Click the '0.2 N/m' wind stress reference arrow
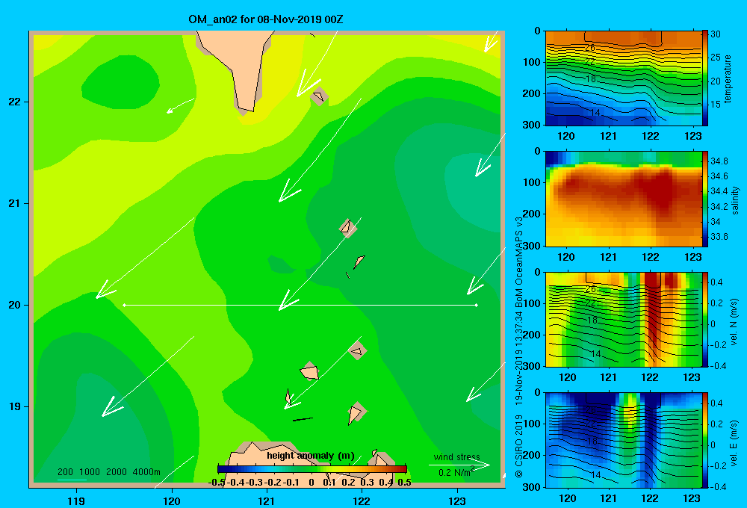Viewport: 747px width, 508px height. point(459,465)
